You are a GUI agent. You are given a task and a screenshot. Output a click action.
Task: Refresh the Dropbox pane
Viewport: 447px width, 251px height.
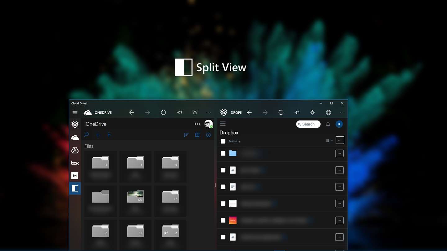tap(281, 112)
